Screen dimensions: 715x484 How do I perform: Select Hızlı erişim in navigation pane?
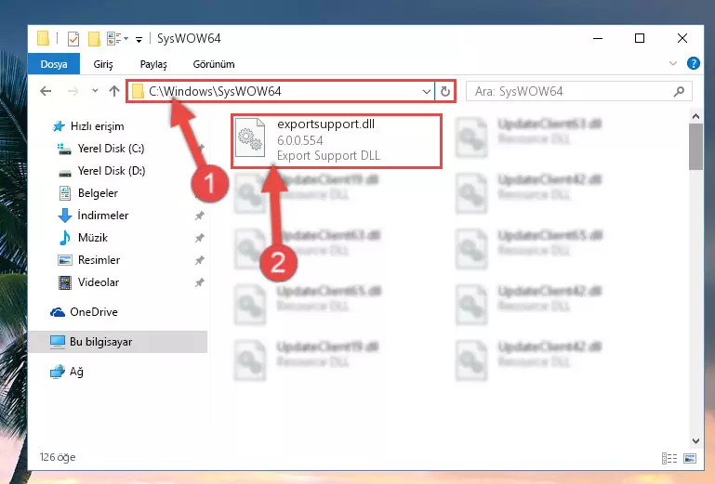click(x=97, y=126)
